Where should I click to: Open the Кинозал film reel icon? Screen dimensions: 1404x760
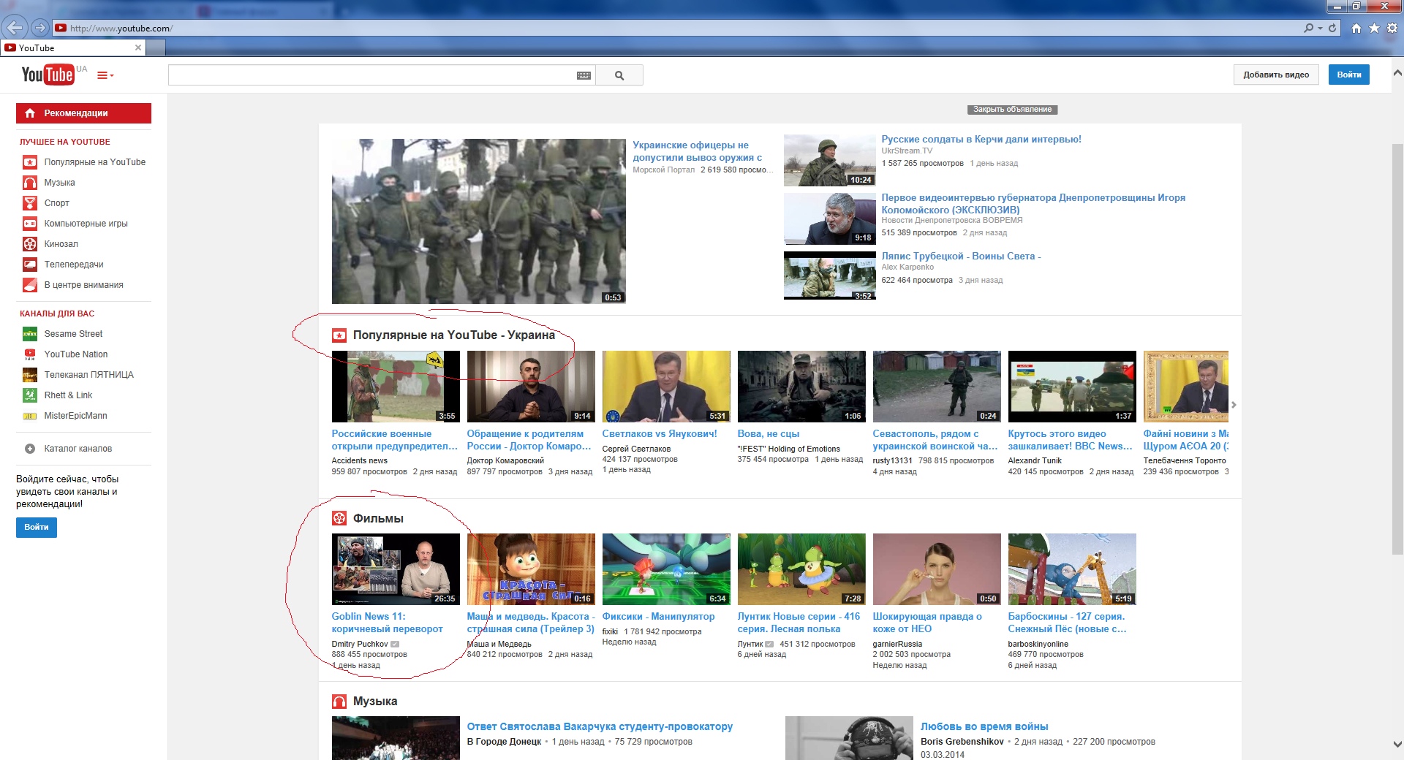coord(30,244)
